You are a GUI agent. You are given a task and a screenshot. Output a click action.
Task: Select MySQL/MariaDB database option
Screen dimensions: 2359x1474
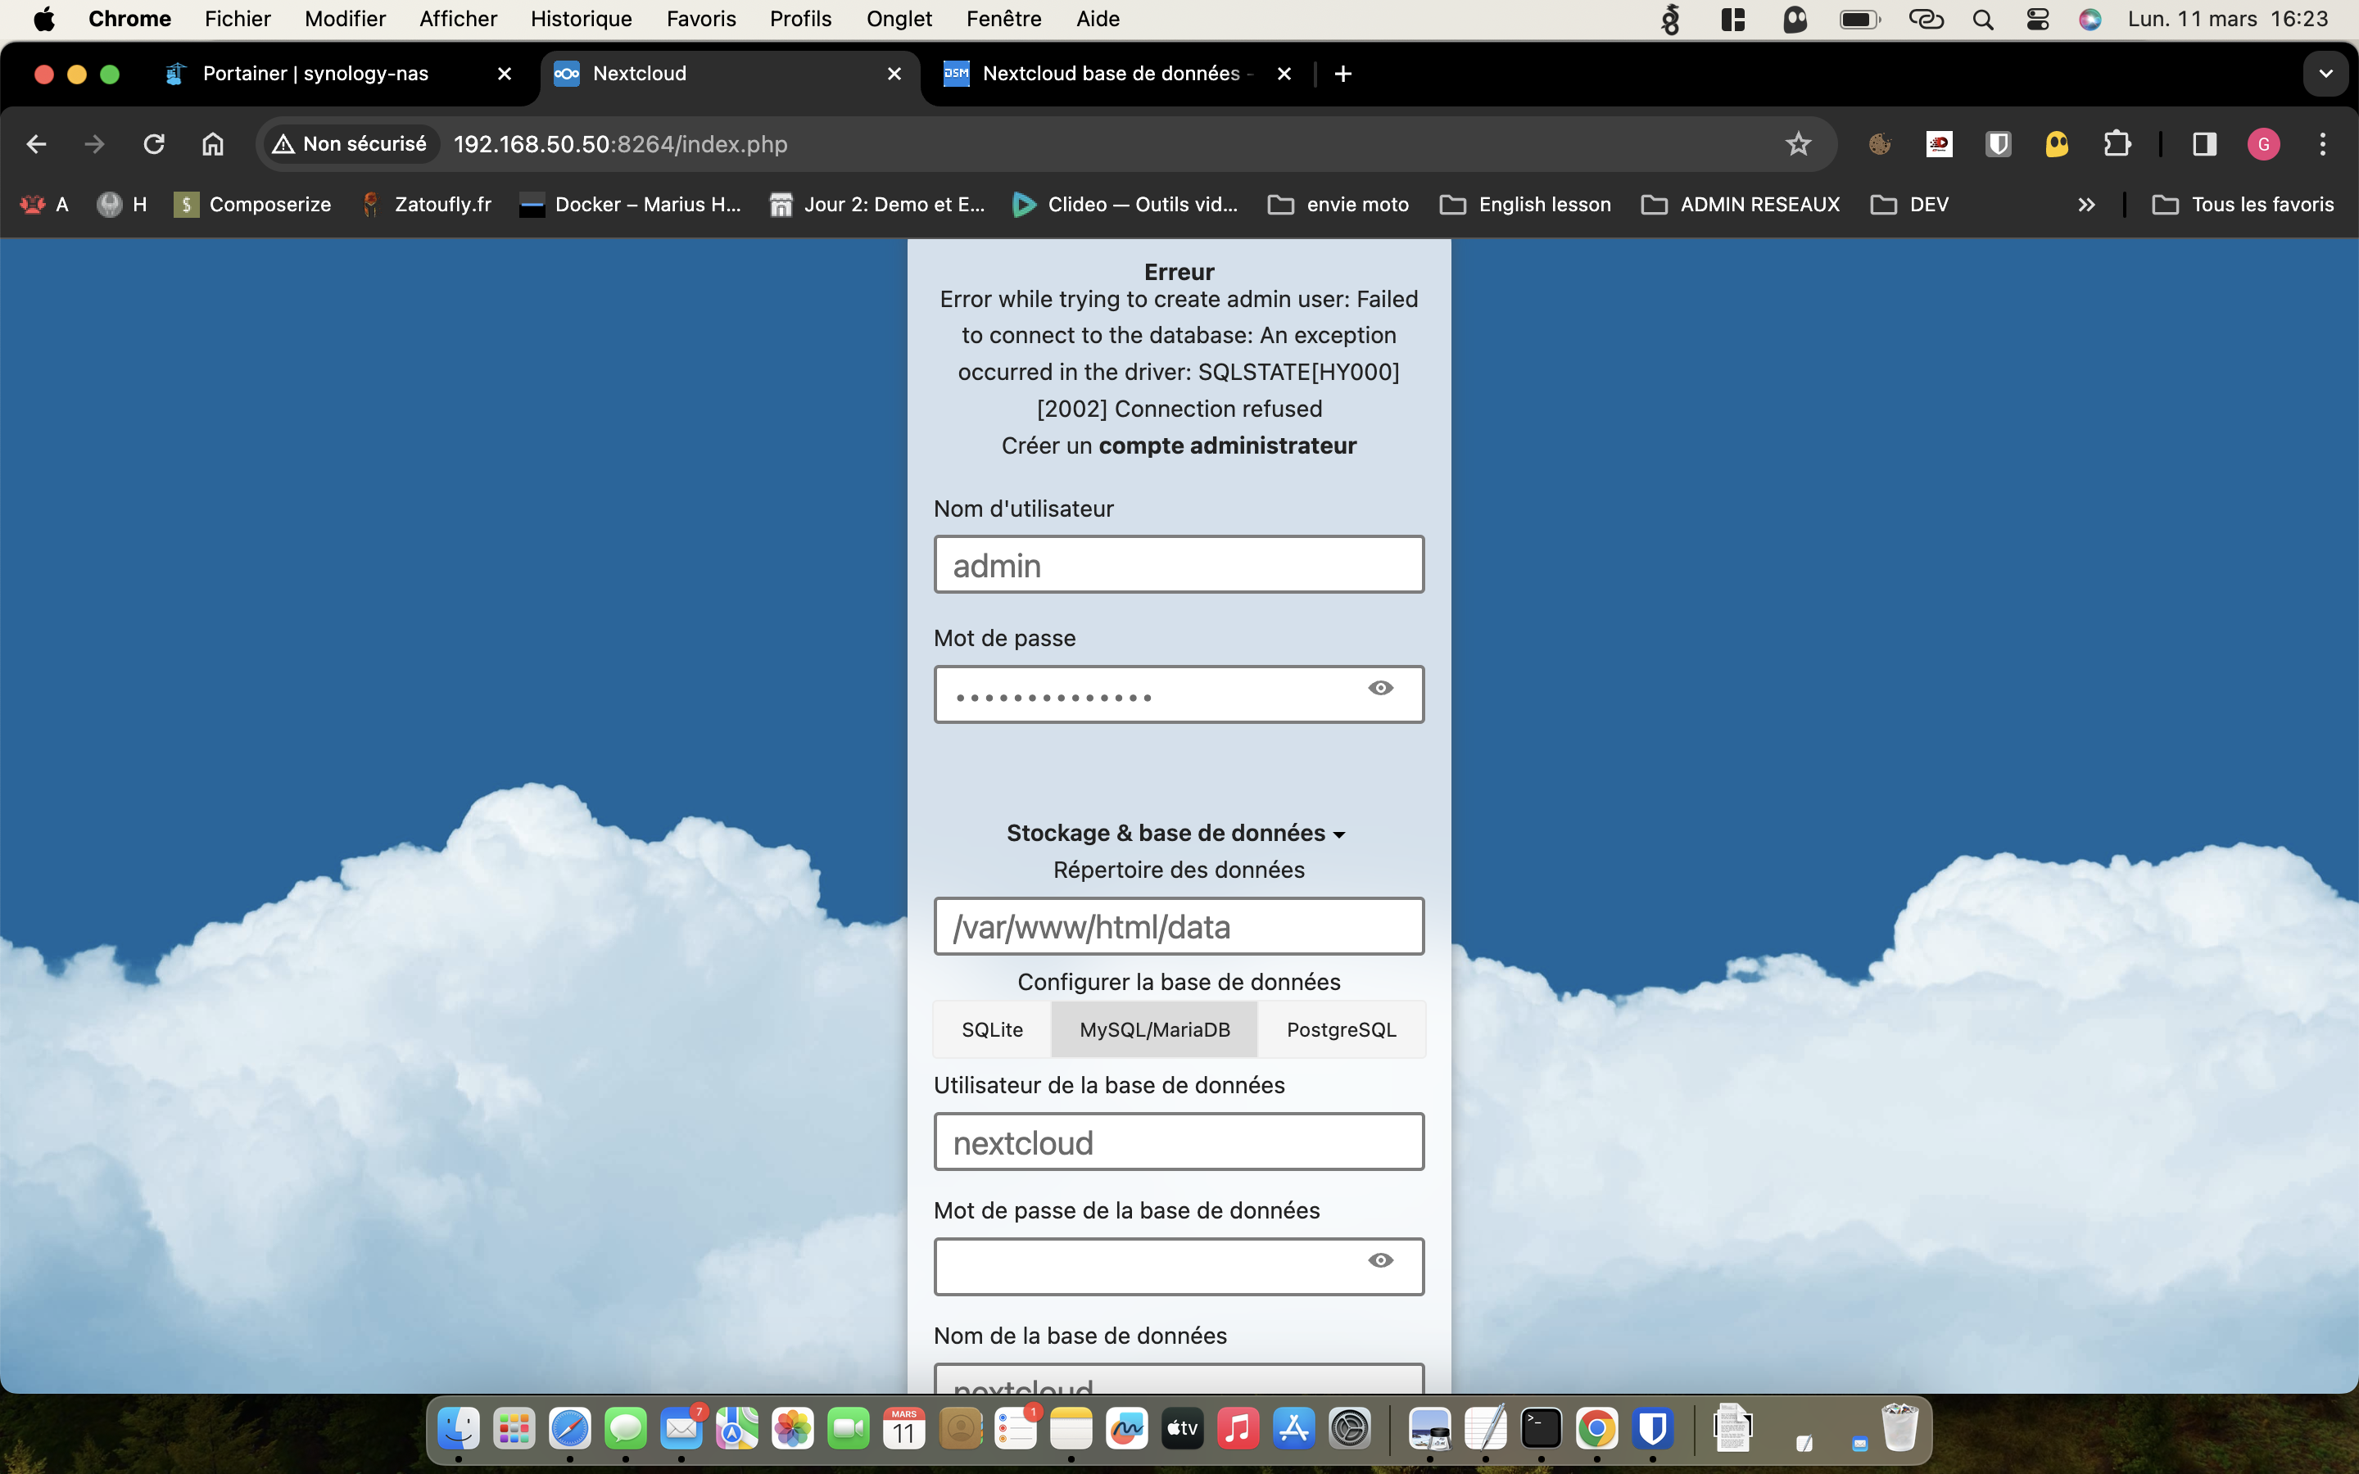pos(1155,1029)
